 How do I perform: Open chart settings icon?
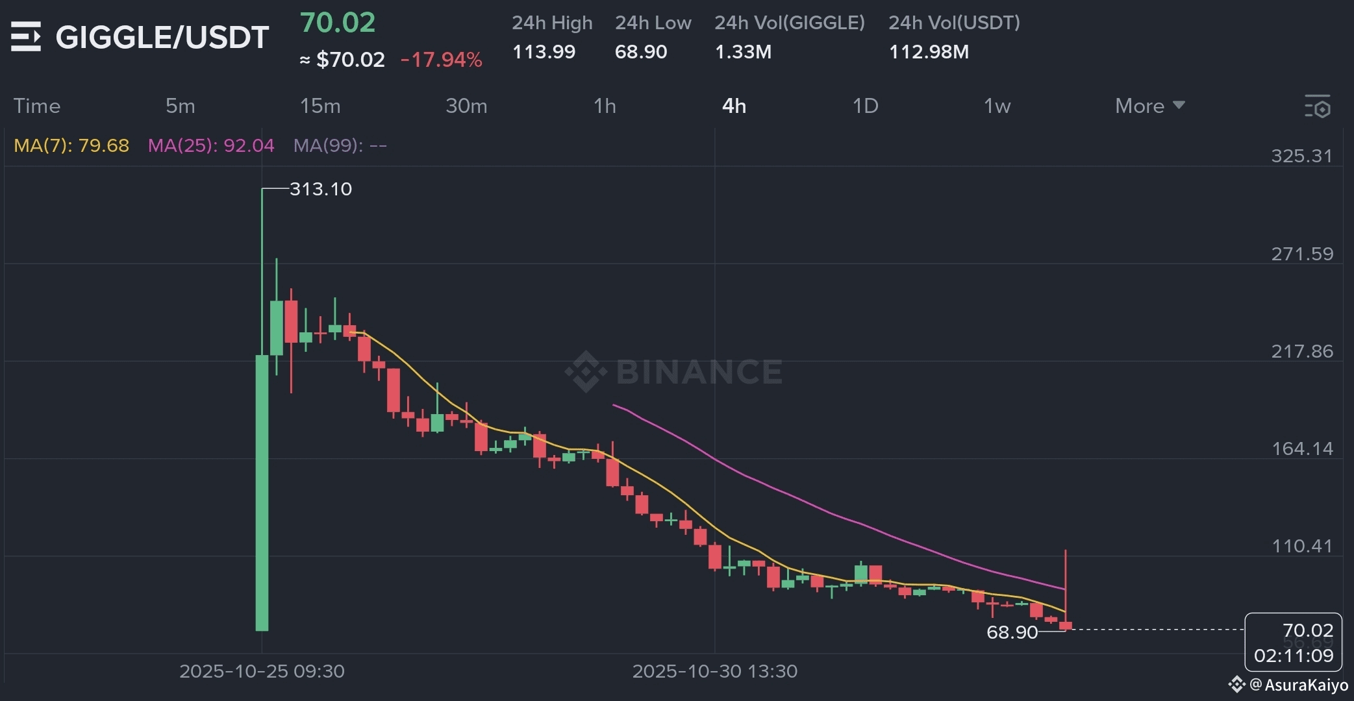(1318, 106)
